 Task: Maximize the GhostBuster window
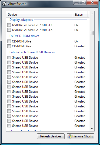pyautogui.click(x=83, y=3)
